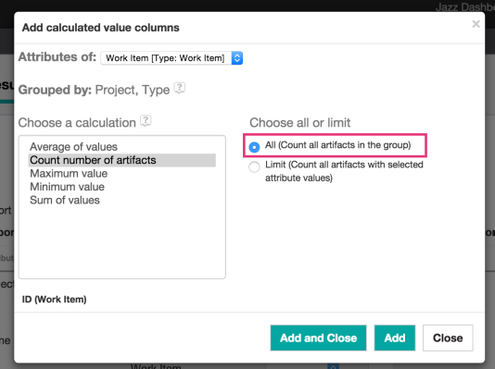This screenshot has height=369, width=495.
Task: Click the ID (Work Item) attribute row
Action: pyautogui.click(x=54, y=300)
